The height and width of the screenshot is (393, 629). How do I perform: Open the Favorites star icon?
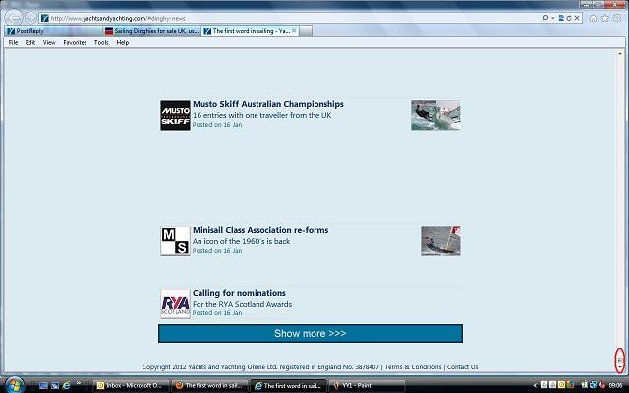pos(605,18)
